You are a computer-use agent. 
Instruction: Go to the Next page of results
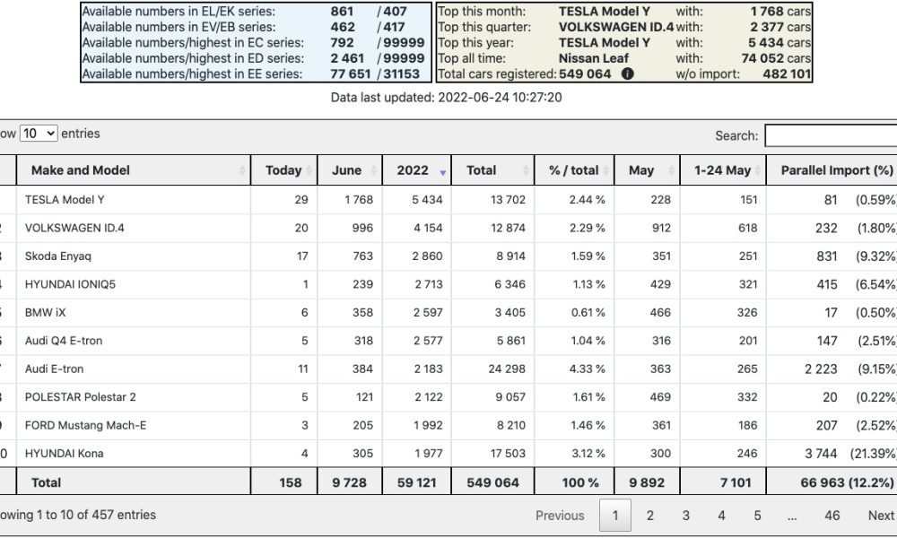tap(882, 515)
